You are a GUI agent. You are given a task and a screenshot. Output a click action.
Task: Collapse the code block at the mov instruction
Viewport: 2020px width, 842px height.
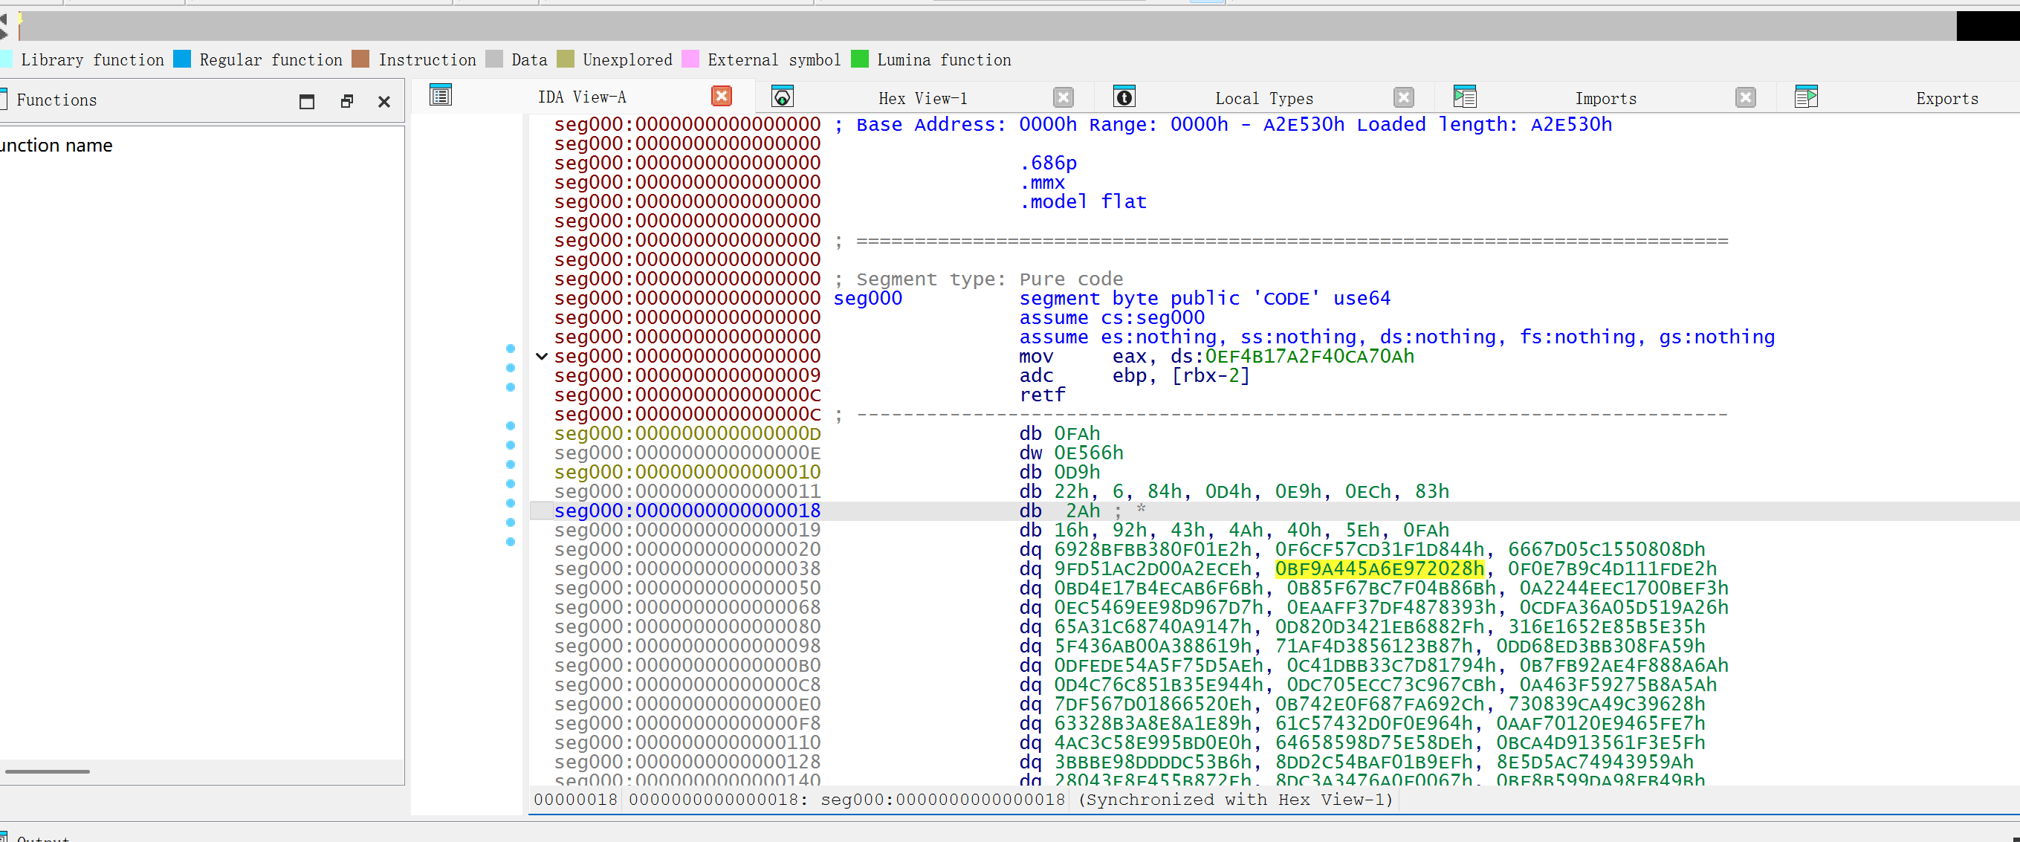tap(541, 356)
